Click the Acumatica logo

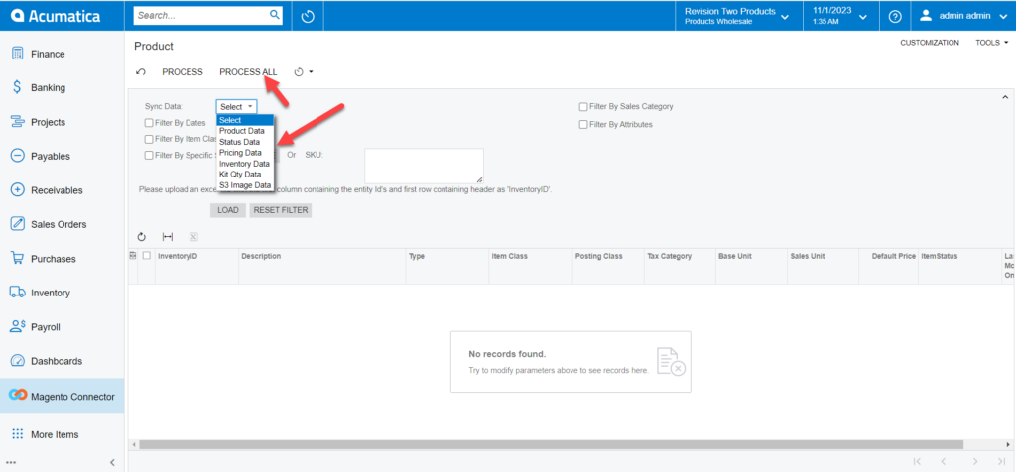pyautogui.click(x=54, y=16)
